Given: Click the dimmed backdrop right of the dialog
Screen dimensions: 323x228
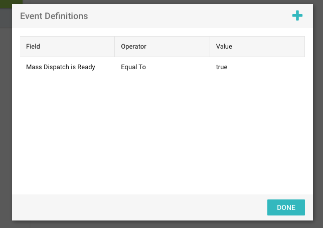Looking at the screenshot, I should (318, 125).
